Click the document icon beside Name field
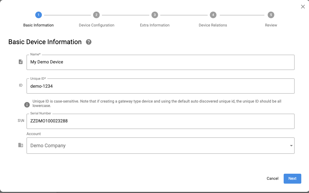The image size is (309, 193). coord(21,62)
